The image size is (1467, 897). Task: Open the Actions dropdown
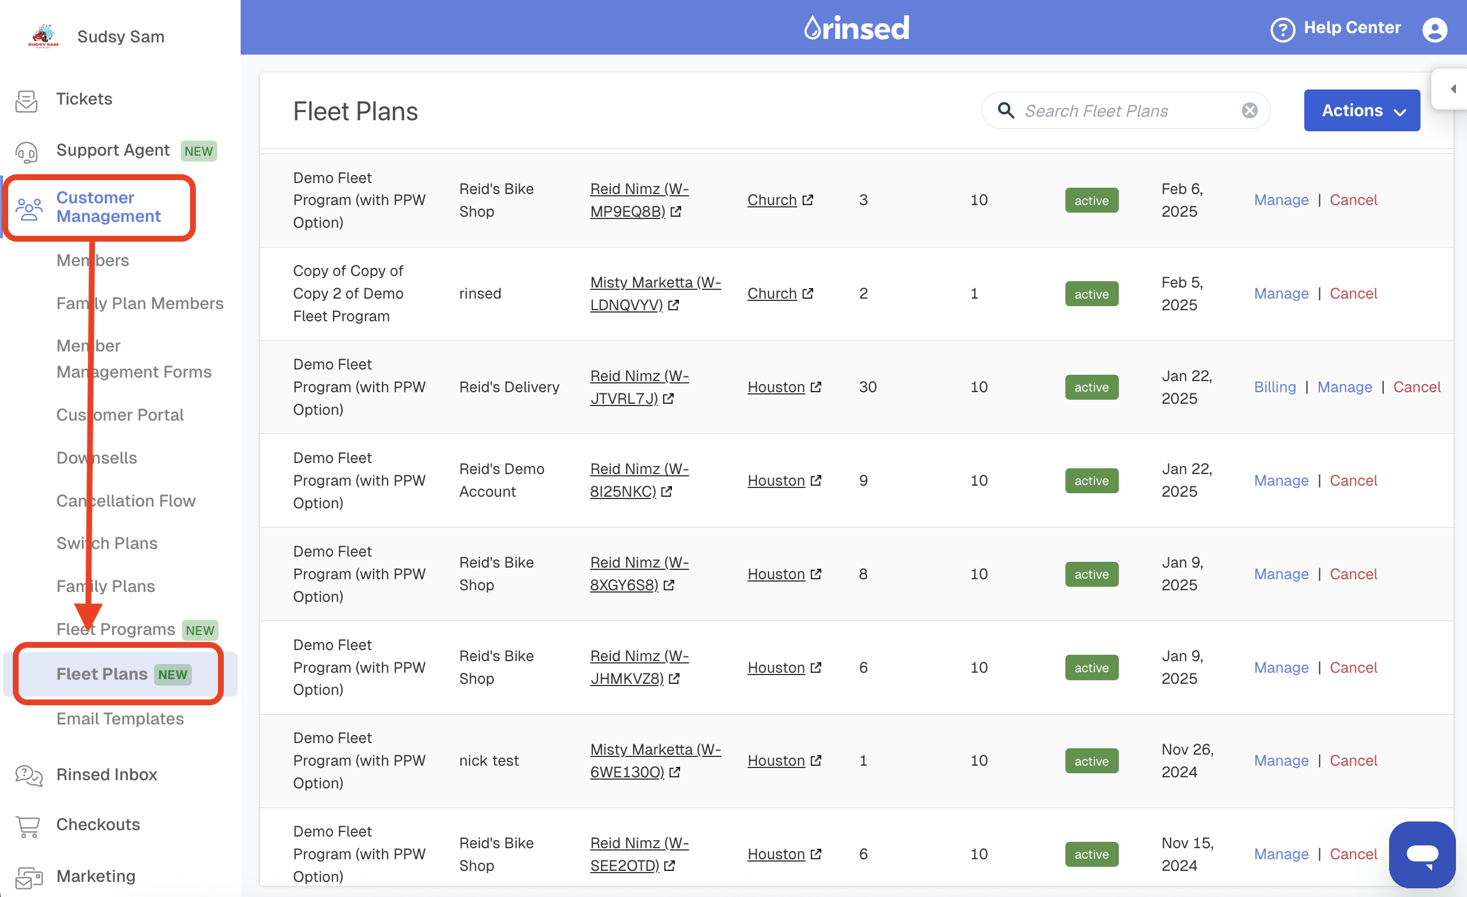[x=1362, y=110]
